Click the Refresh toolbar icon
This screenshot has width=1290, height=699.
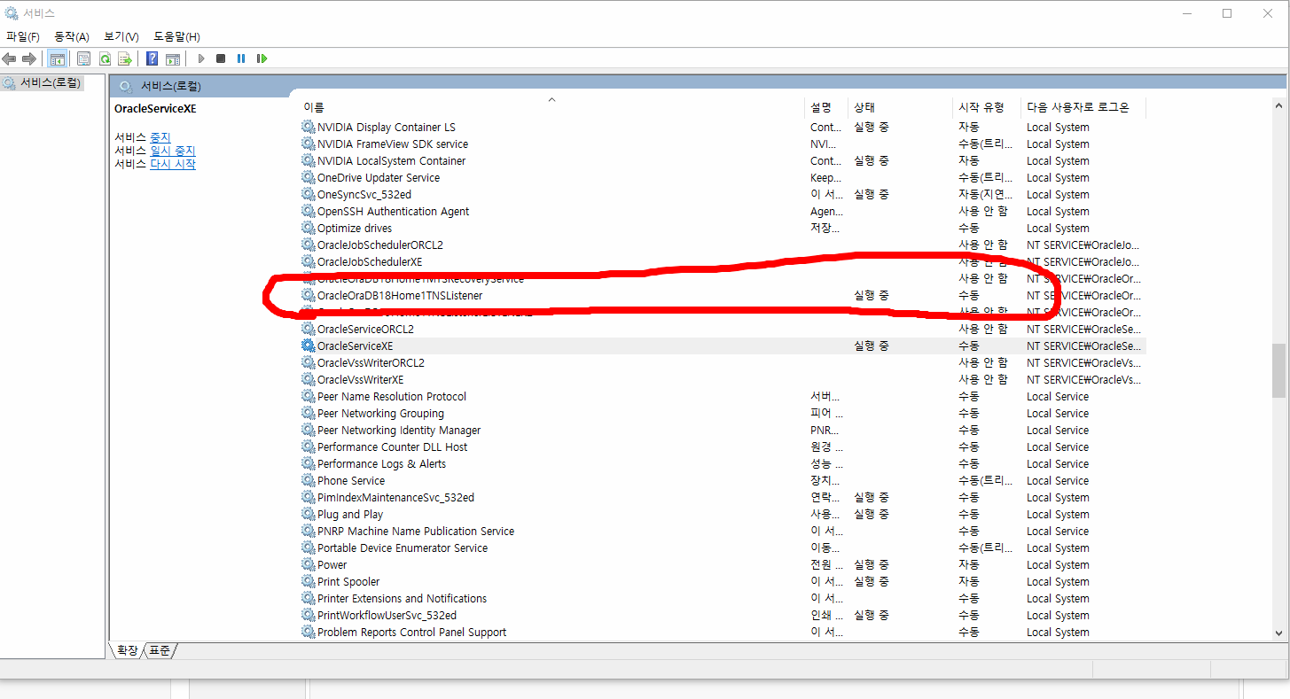click(x=105, y=58)
